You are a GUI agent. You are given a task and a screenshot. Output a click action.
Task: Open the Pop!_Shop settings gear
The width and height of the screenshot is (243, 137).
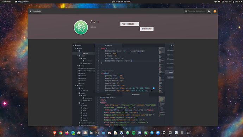(209, 11)
